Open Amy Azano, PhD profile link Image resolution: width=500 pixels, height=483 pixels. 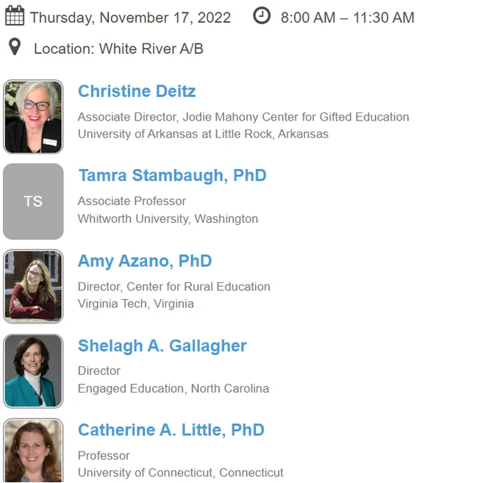coord(145,261)
